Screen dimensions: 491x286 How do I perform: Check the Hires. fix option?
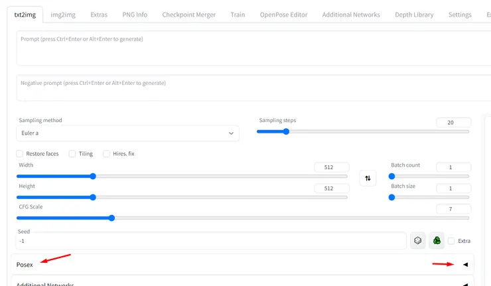click(x=106, y=154)
